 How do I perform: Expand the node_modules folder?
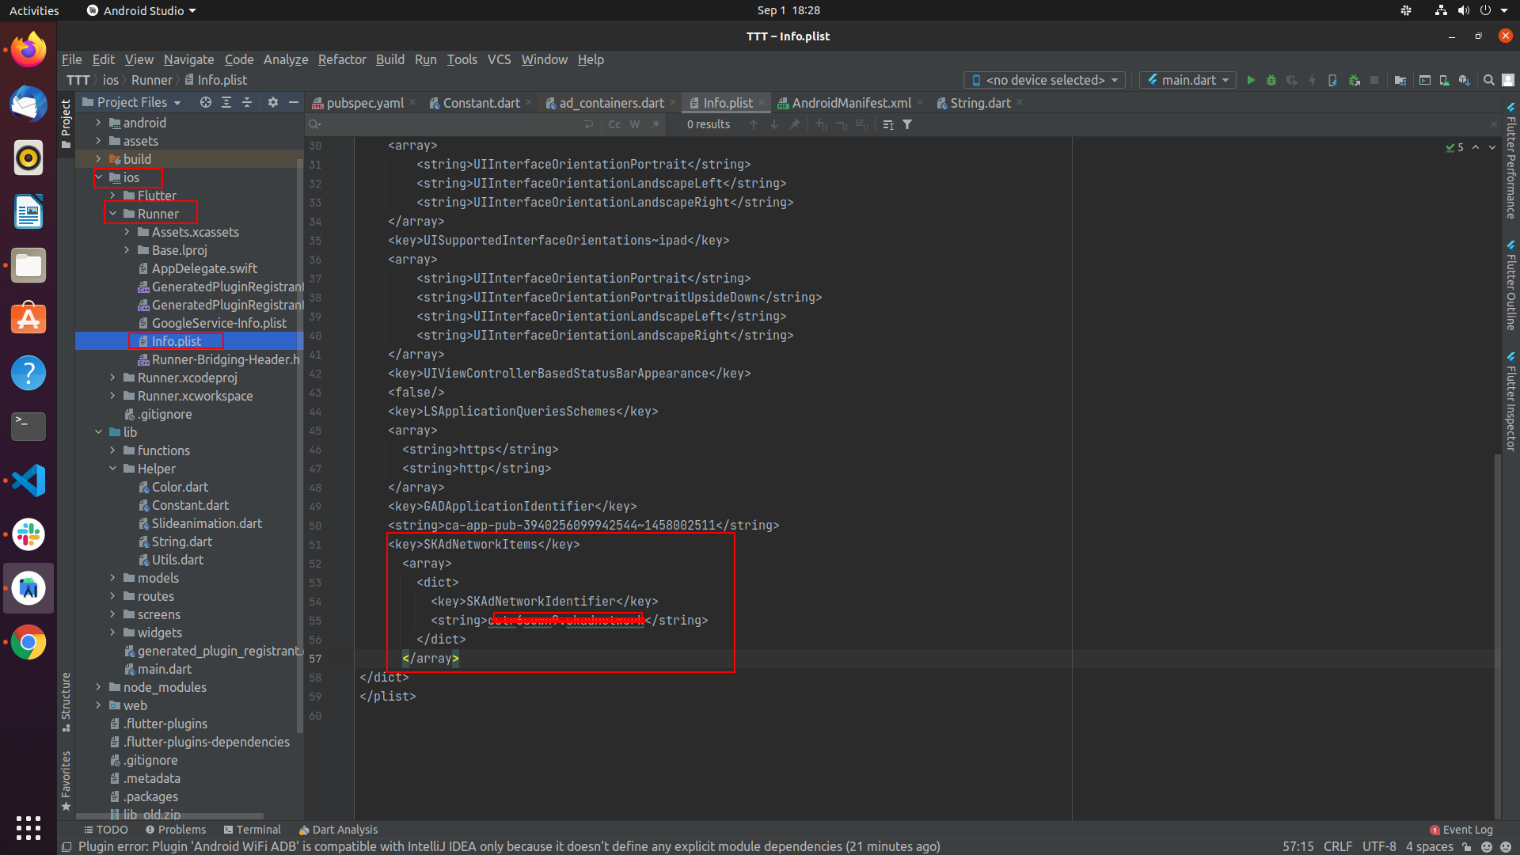coord(98,687)
